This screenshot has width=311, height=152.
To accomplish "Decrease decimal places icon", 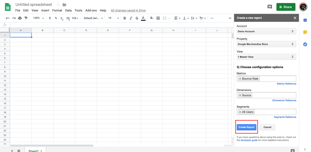I will [x=62, y=18].
